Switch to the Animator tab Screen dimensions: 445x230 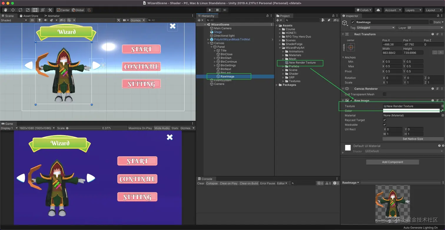[52, 16]
